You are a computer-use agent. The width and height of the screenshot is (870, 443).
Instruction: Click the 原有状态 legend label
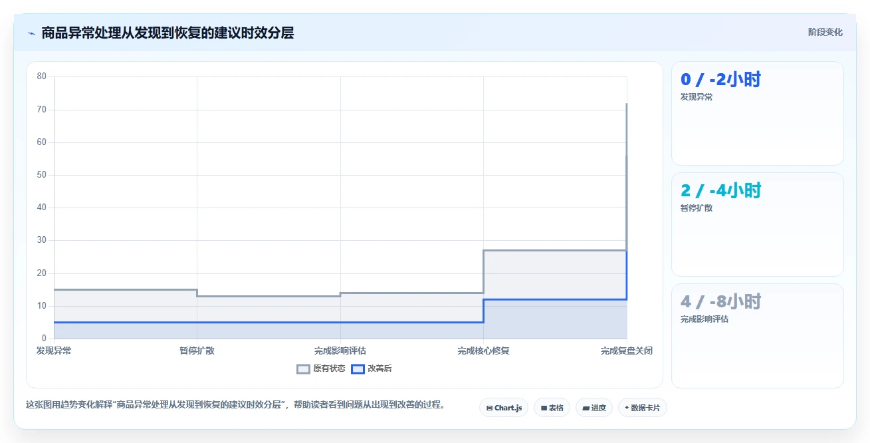[x=330, y=369]
